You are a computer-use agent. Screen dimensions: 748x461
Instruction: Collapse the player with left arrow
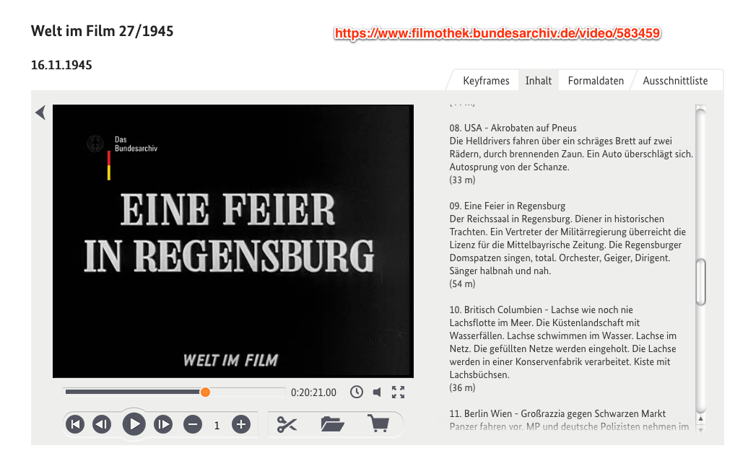click(40, 113)
